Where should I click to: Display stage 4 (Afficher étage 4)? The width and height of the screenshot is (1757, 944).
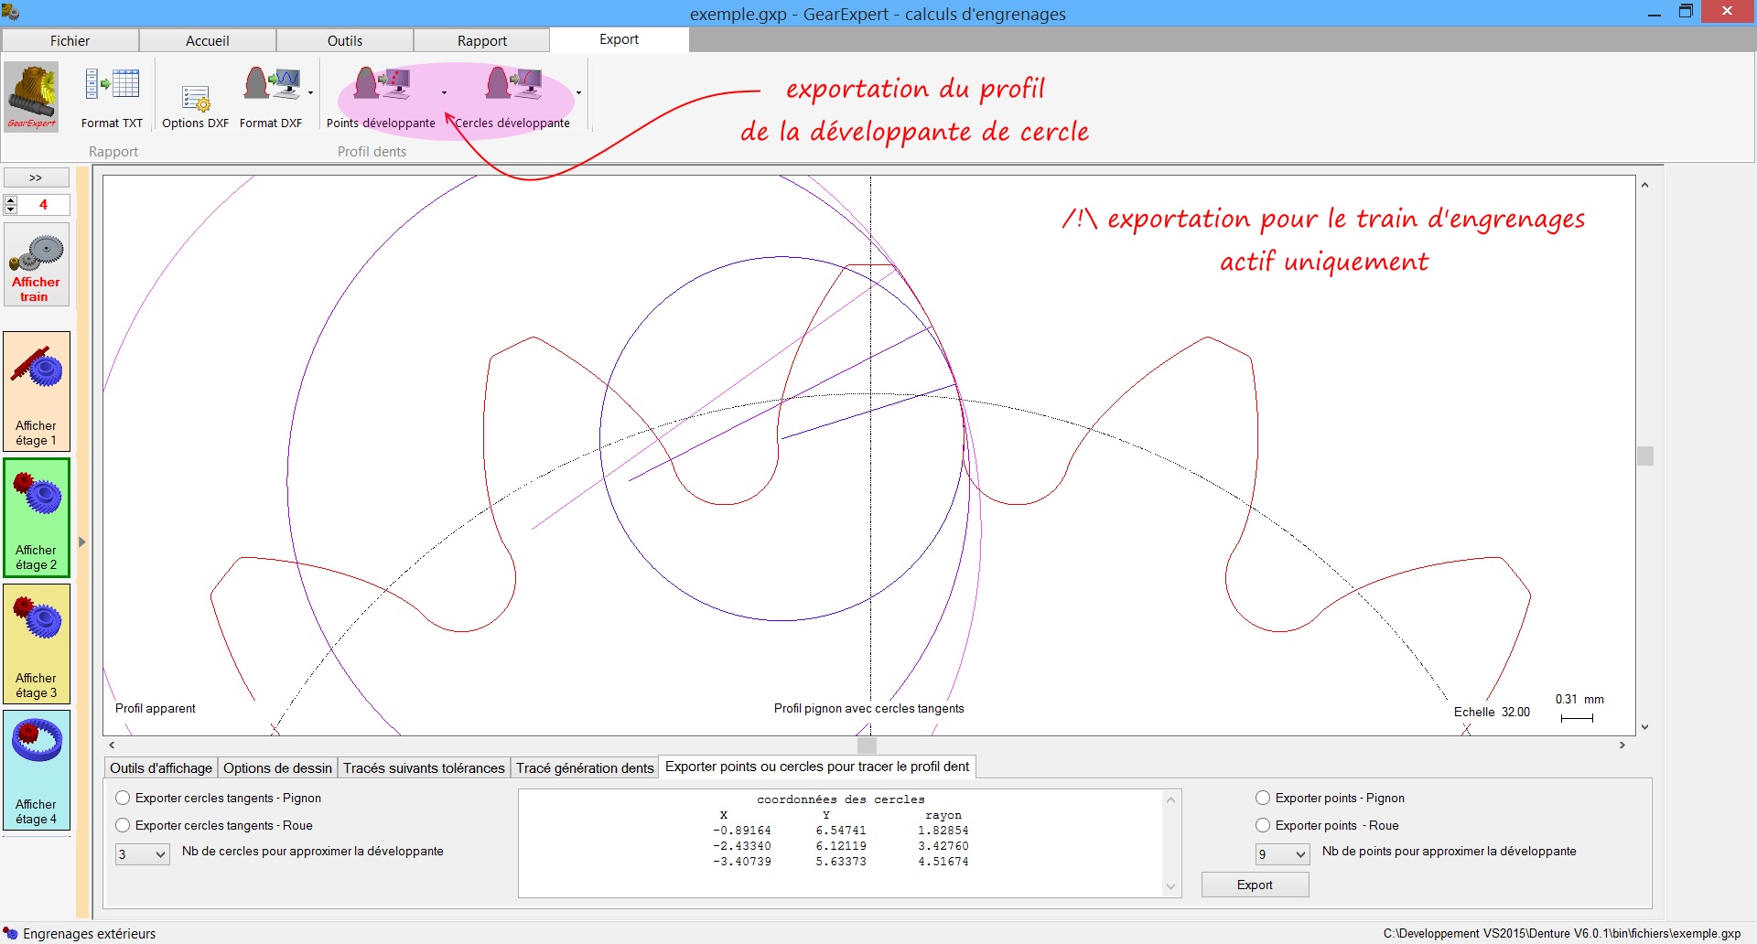click(x=37, y=770)
